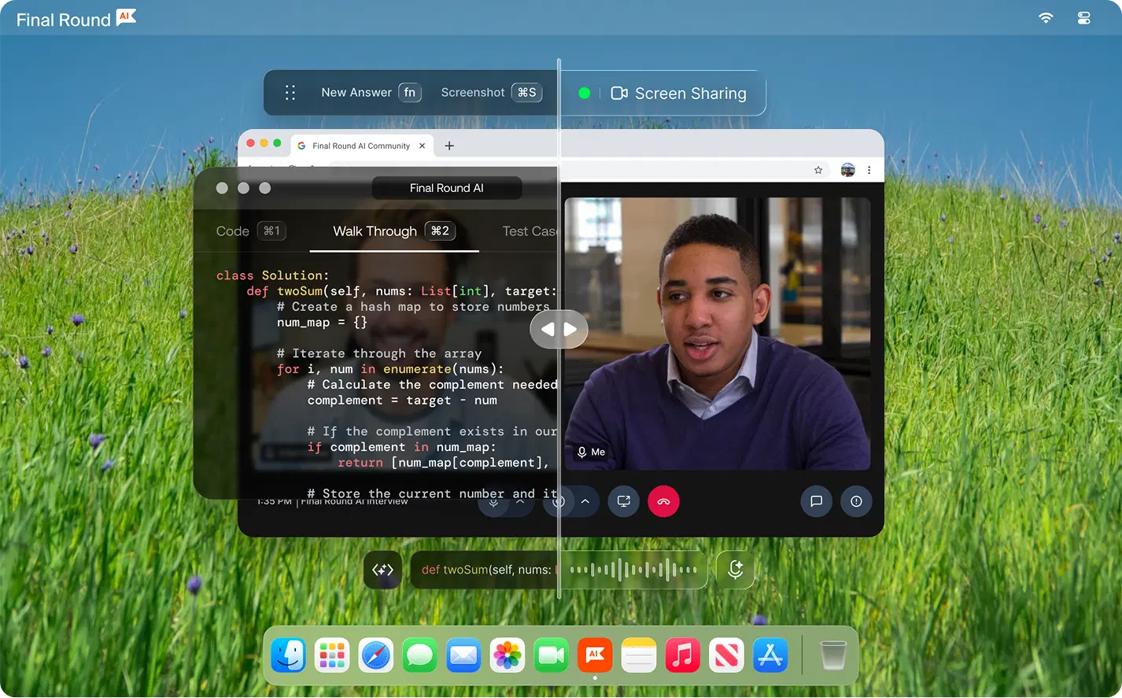
Task: Mute the microphone in the call controls
Action: point(493,501)
